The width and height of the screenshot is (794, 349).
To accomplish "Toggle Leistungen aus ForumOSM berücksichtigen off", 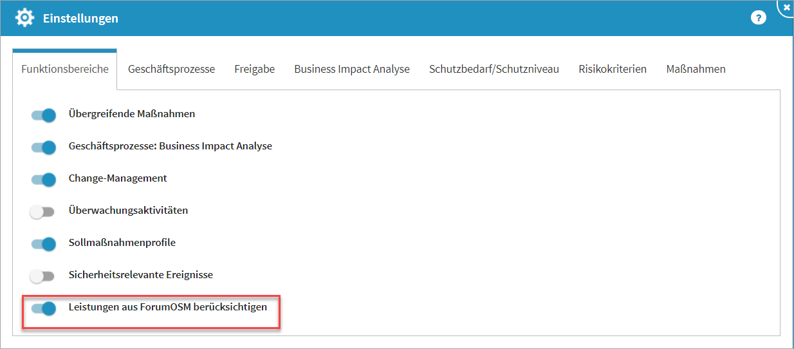I will coord(43,308).
